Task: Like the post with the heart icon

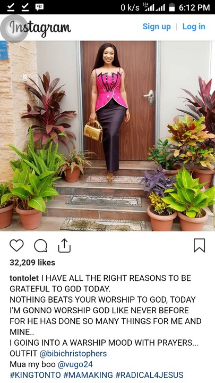Action: (x=16, y=245)
